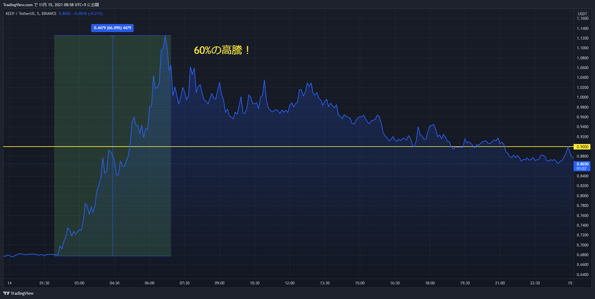595x299 pixels.
Task: Click the change value +0.0018 (+0.21%)
Action: coord(88,14)
